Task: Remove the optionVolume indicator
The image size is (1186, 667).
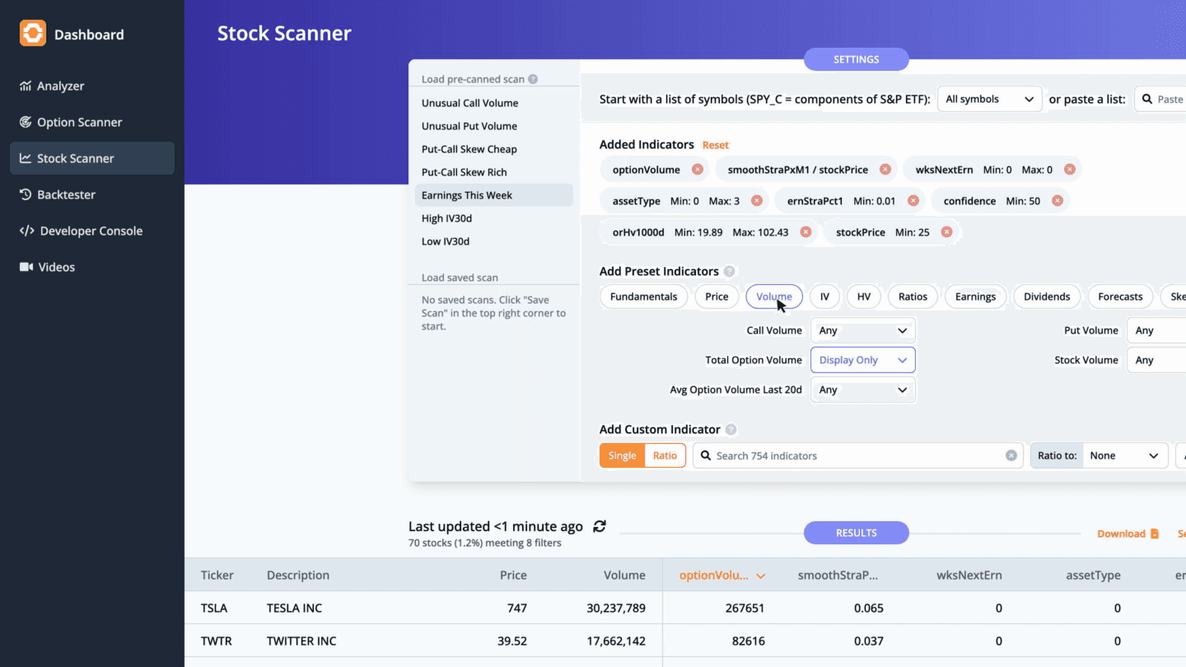Action: pos(697,170)
